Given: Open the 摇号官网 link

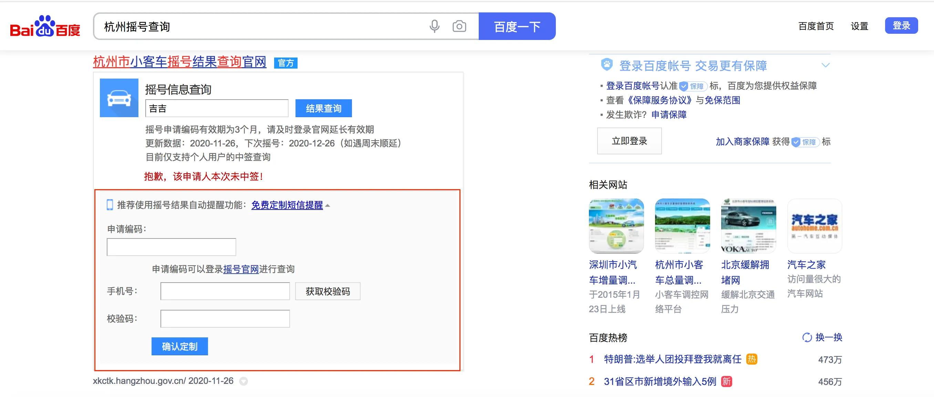Looking at the screenshot, I should click(241, 269).
